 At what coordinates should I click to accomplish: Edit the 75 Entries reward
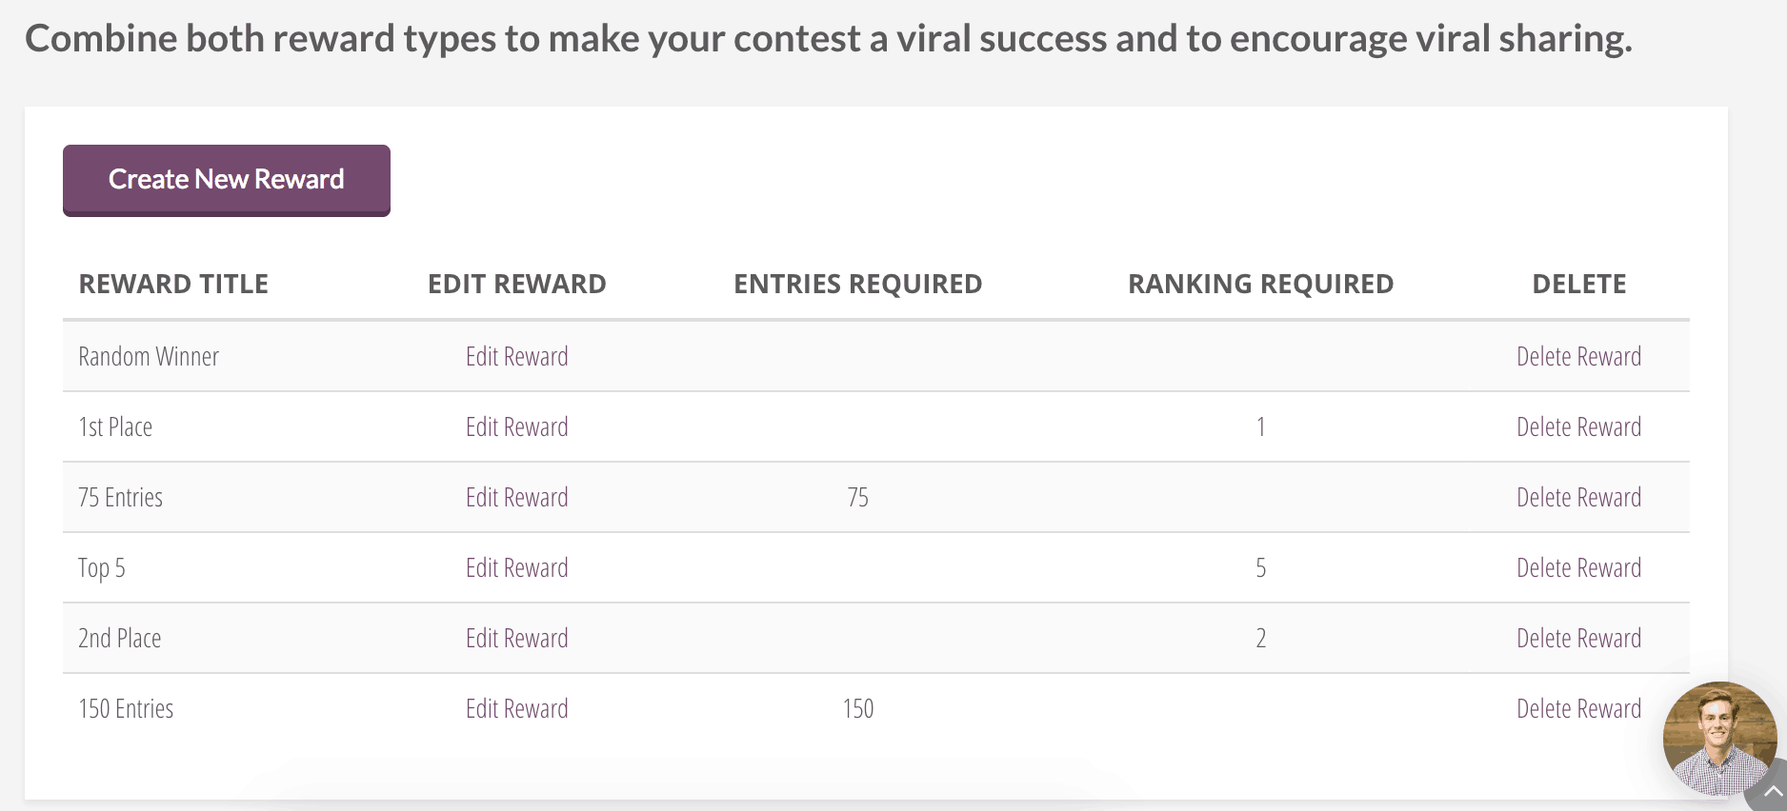[516, 498]
